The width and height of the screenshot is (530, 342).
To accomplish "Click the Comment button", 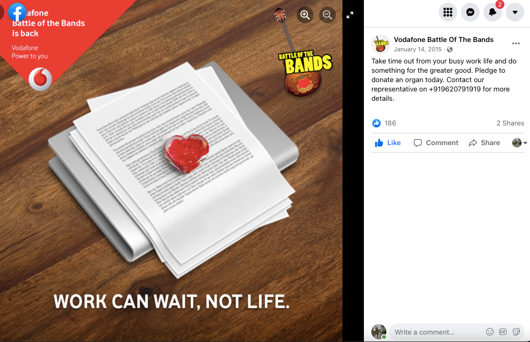I will click(x=436, y=143).
